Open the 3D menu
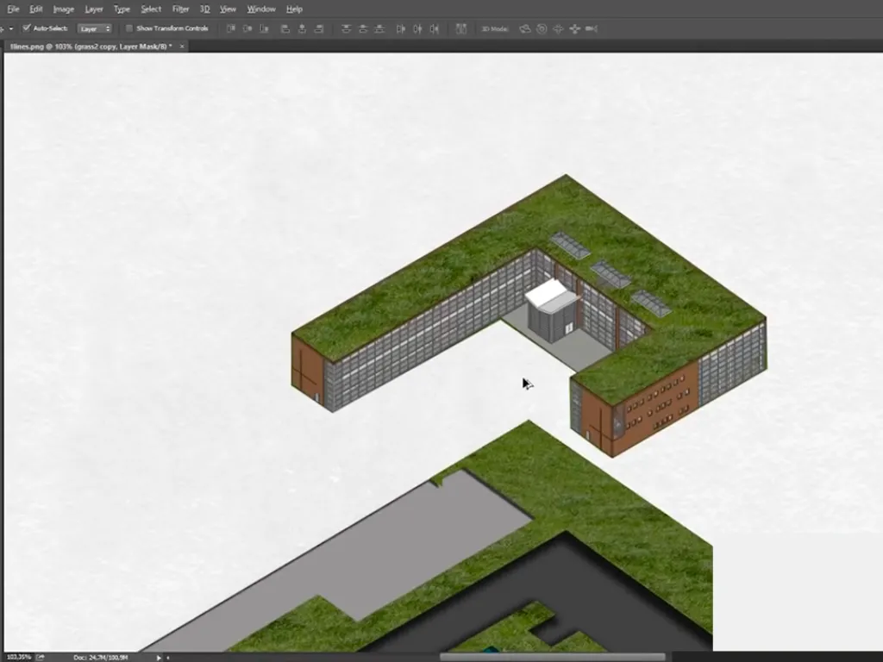The width and height of the screenshot is (883, 662). 205,9
